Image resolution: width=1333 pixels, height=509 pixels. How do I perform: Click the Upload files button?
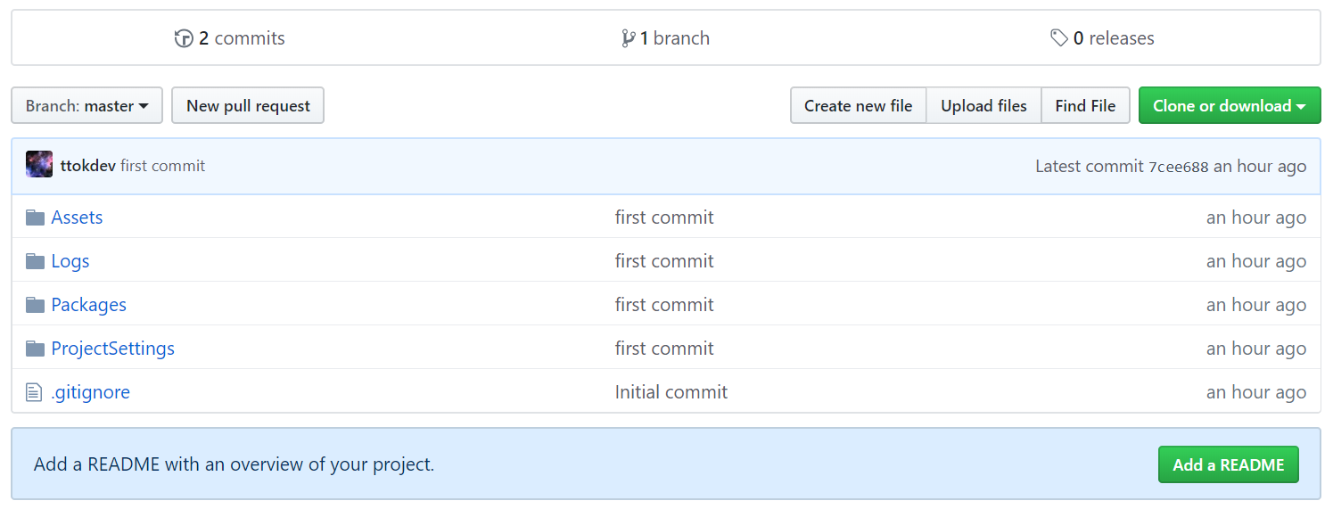(983, 106)
